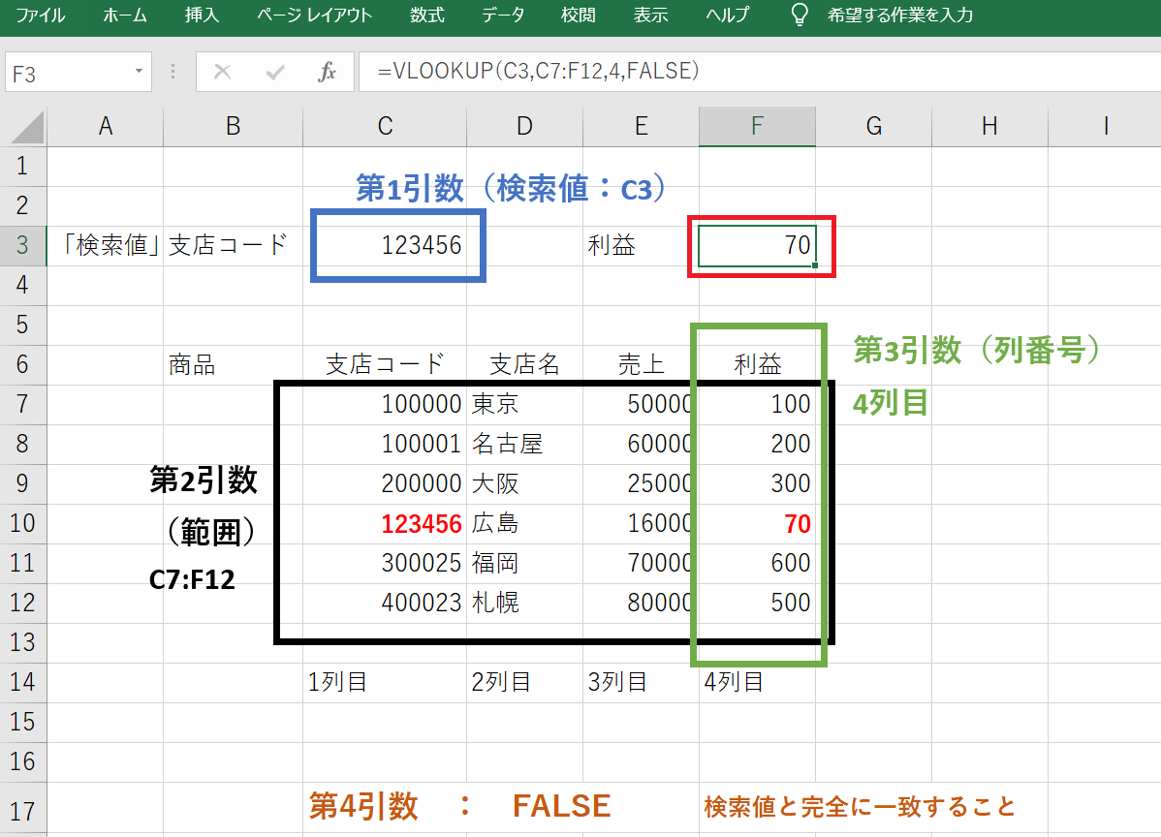Click the 大阪 cell
Screen dimensions: 1161x837
point(525,483)
